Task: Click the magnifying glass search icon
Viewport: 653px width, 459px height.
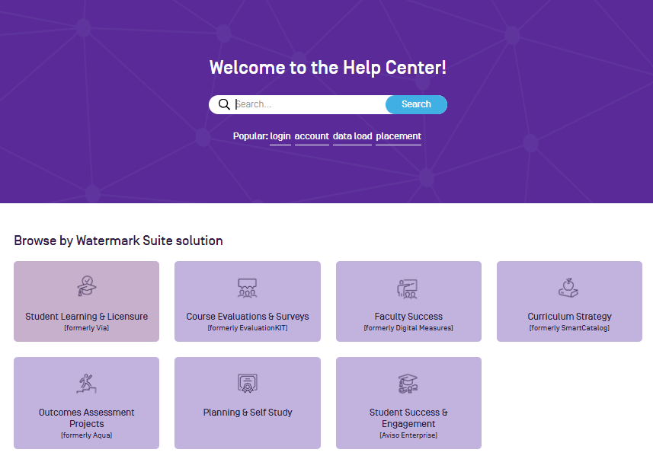Action: tap(224, 104)
